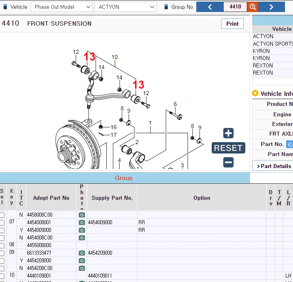This screenshot has height=282, width=293.
Task: Select the checkbox for part 4455008000
Action: 2,245
